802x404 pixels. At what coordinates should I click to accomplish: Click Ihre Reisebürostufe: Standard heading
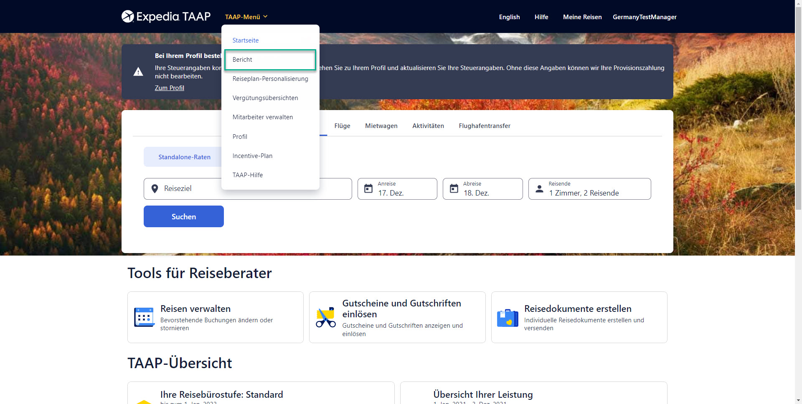pyautogui.click(x=222, y=394)
